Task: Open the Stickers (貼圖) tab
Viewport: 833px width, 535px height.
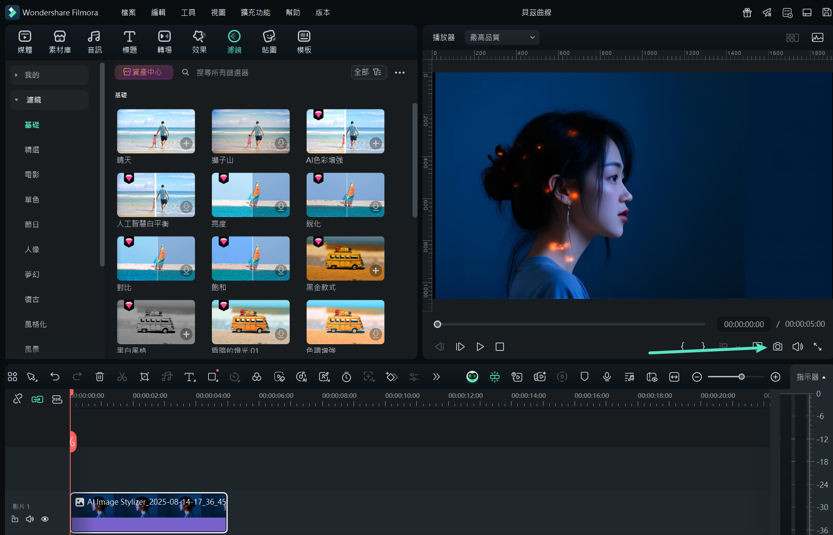Action: [x=269, y=42]
